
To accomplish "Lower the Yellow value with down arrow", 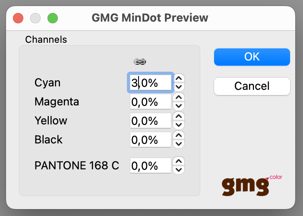I will coord(179,125).
